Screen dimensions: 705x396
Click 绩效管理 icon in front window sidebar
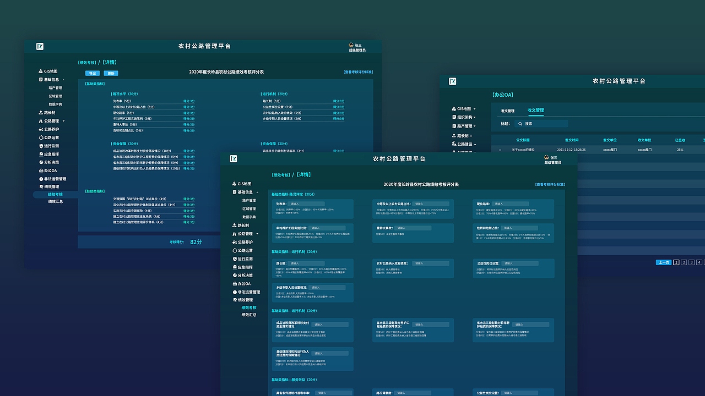coord(234,300)
